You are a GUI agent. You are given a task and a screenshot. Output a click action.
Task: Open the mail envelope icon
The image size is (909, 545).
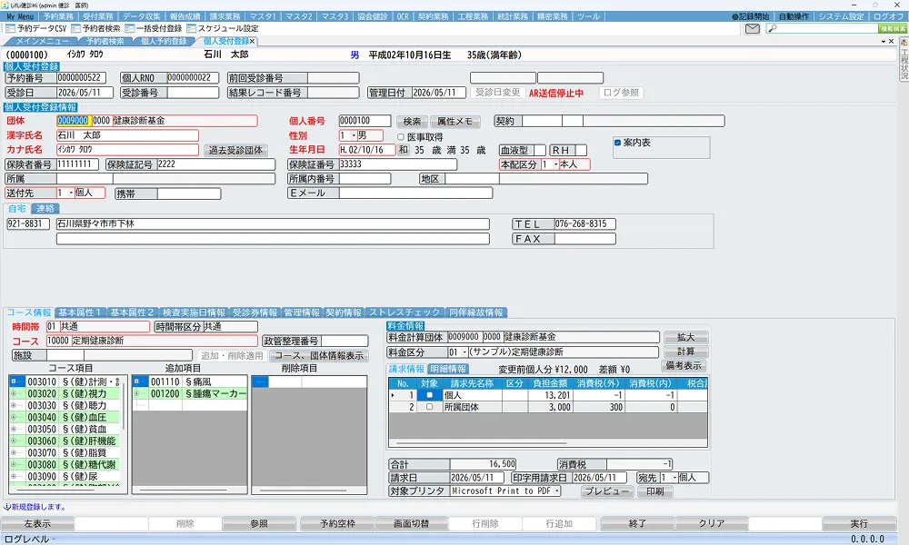pos(752,28)
